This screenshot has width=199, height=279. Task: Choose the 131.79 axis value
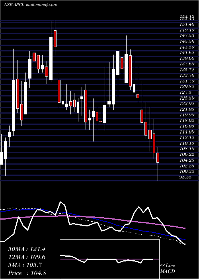(187, 81)
